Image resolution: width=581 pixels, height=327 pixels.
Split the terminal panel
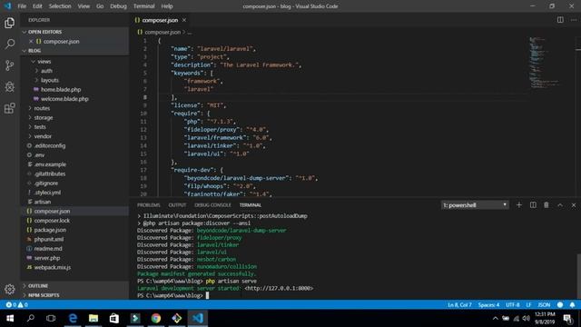pyautogui.click(x=533, y=205)
